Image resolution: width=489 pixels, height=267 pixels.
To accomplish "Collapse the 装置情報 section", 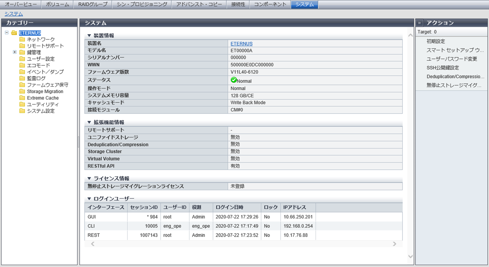I will click(x=89, y=36).
